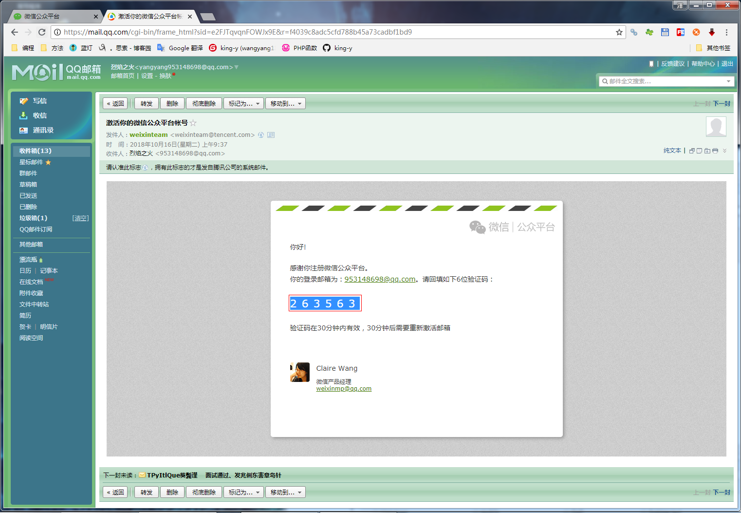Switch to 纯文本 plain text view
Viewport: 741px width, 513px height.
(672, 151)
